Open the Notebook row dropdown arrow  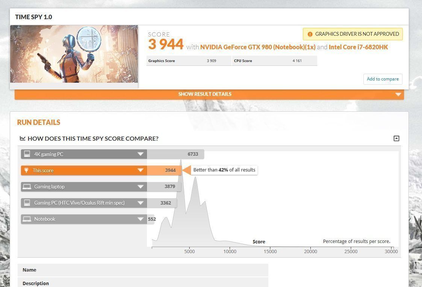pyautogui.click(x=141, y=219)
